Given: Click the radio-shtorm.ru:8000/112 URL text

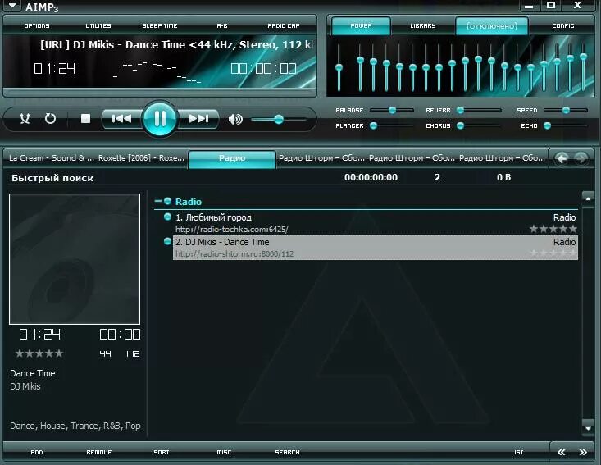Looking at the screenshot, I should [234, 253].
